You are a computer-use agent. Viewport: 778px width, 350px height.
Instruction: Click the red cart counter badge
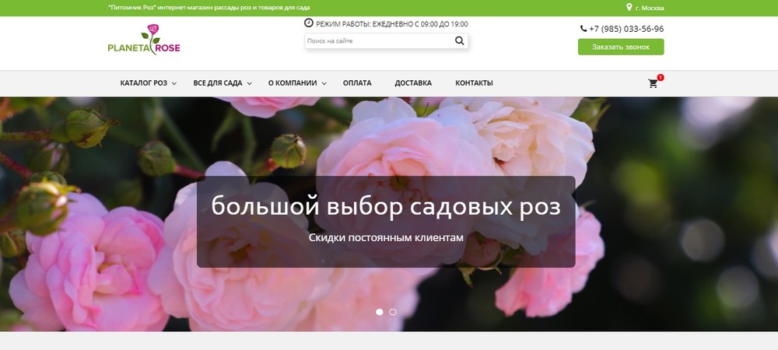[661, 77]
